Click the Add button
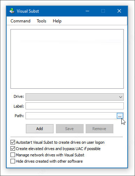 [40, 129]
